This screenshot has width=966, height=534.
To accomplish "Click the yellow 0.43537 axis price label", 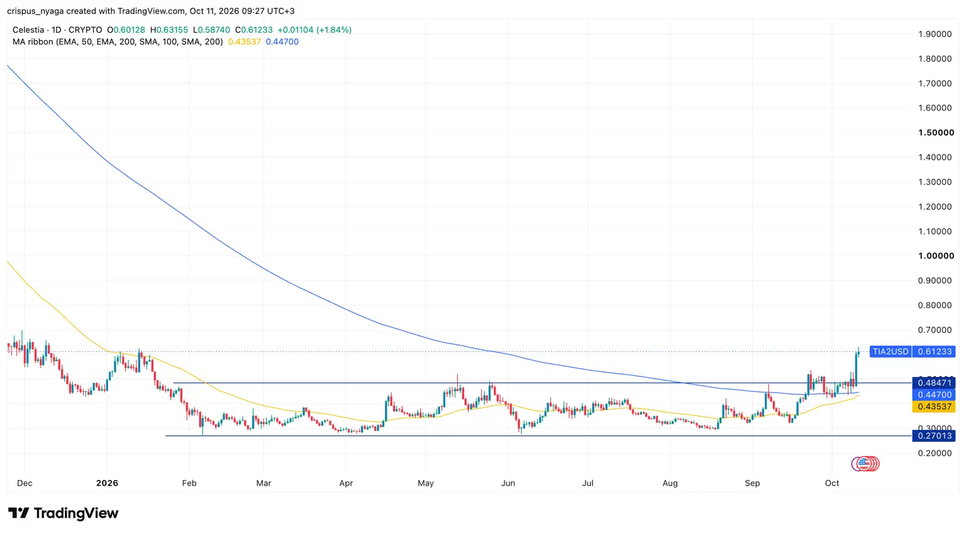I will pyautogui.click(x=934, y=406).
